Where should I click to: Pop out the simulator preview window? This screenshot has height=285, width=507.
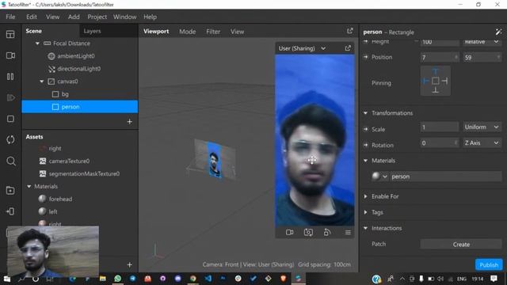pyautogui.click(x=348, y=48)
